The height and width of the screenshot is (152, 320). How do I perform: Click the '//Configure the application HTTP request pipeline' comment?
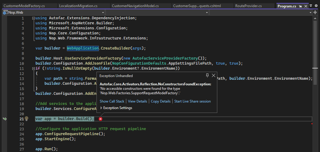click(x=91, y=129)
